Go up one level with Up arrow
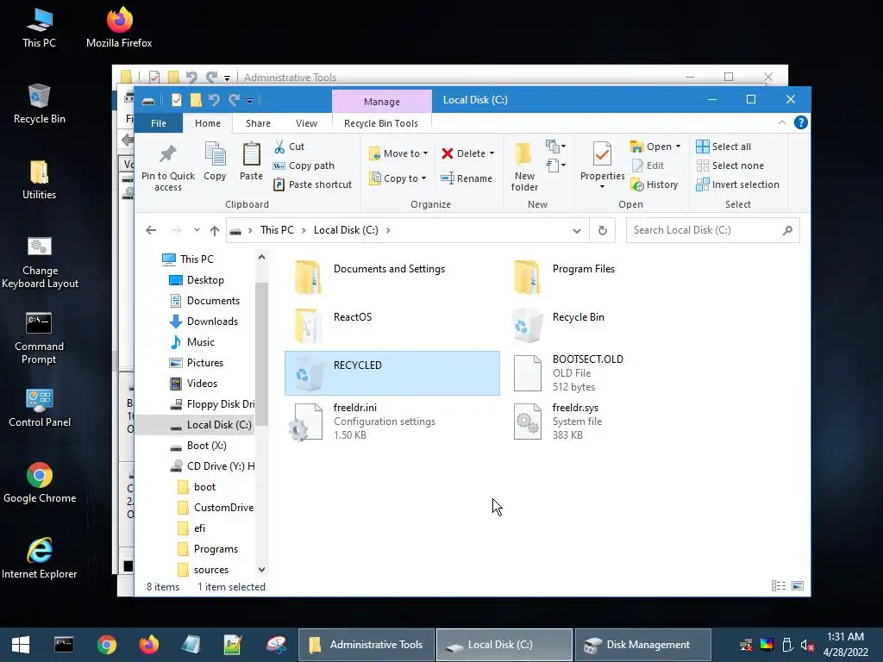This screenshot has height=662, width=883. [215, 230]
